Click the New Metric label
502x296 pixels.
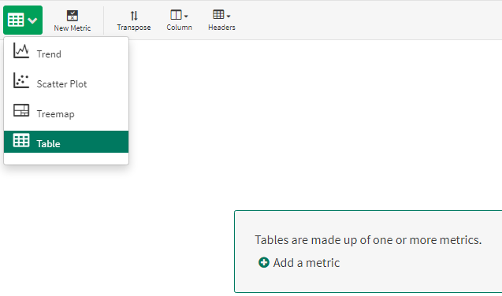pos(73,28)
